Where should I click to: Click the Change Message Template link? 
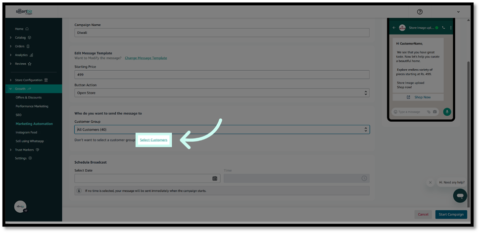(145, 58)
